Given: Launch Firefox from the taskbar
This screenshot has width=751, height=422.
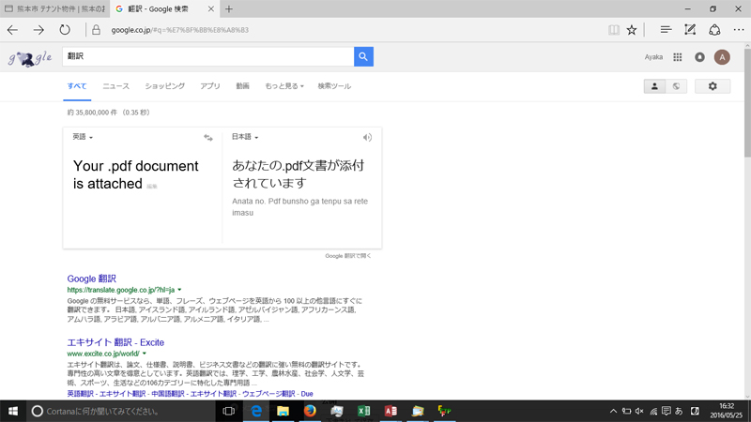Looking at the screenshot, I should (x=310, y=411).
